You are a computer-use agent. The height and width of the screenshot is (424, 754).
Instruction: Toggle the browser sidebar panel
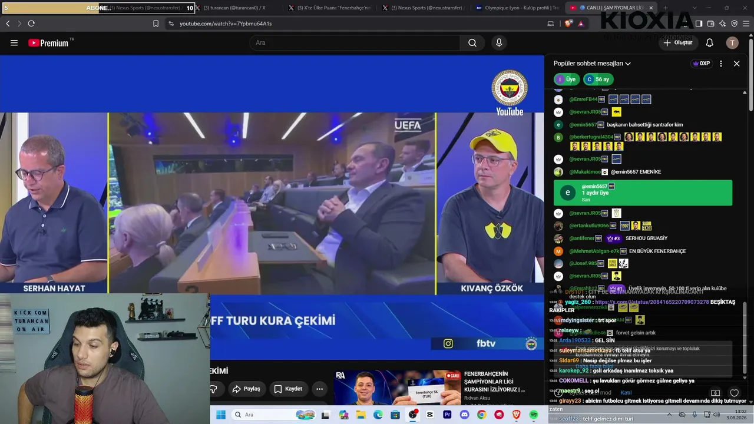pos(699,24)
